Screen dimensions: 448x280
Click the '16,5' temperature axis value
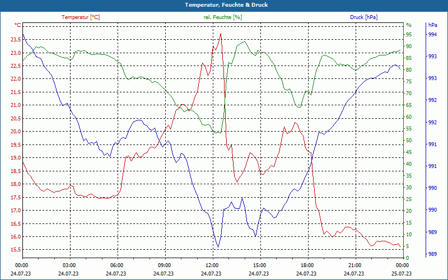[x=16, y=223]
